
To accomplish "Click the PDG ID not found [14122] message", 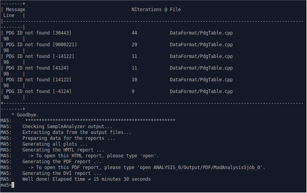I will 38,80.
